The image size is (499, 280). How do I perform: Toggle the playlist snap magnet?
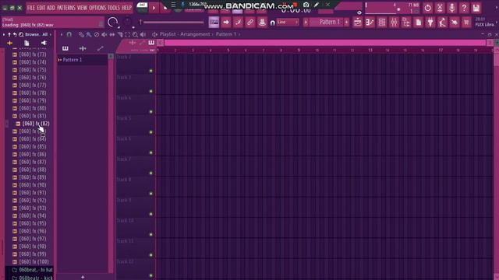click(69, 34)
